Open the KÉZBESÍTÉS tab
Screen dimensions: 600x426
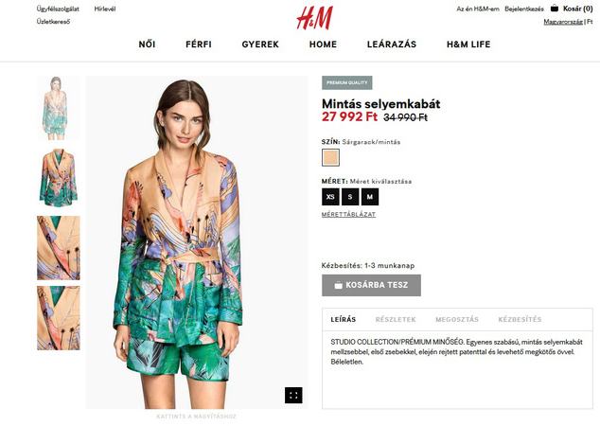tap(520, 319)
